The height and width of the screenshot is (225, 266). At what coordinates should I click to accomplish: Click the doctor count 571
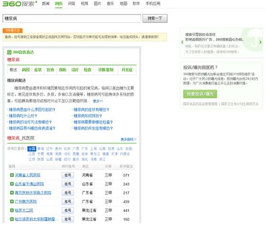point(126,175)
